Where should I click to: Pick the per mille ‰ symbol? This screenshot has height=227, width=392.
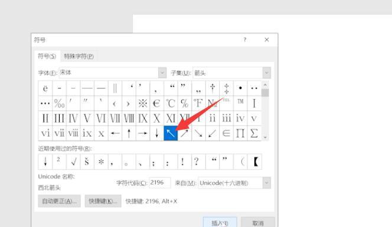[x=59, y=103]
